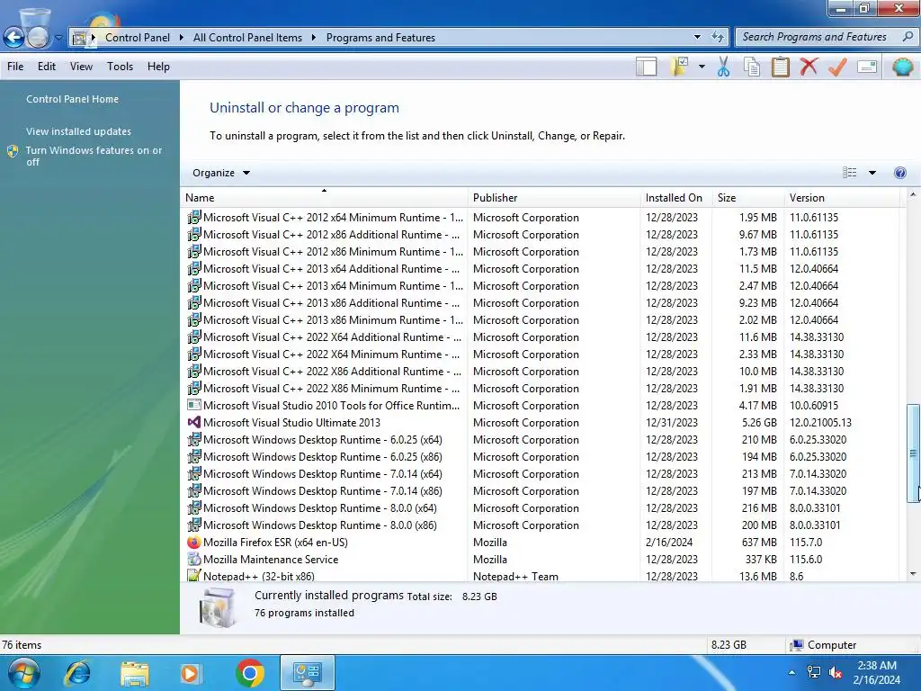921x691 pixels.
Task: Click the shield icon beside Turn Windows features
Action: (x=13, y=151)
